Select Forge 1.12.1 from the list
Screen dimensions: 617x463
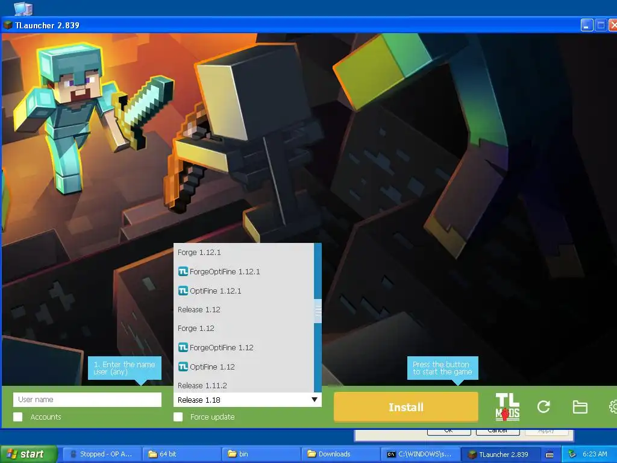click(x=243, y=253)
